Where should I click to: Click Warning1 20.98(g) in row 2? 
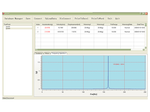pos(87,32)
